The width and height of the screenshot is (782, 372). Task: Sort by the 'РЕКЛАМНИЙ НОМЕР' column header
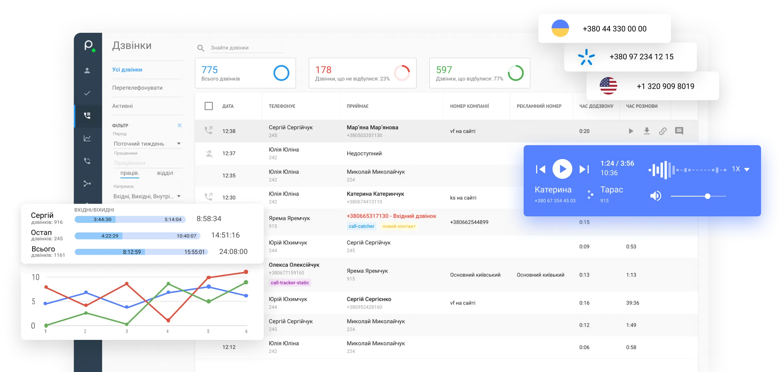pos(539,106)
